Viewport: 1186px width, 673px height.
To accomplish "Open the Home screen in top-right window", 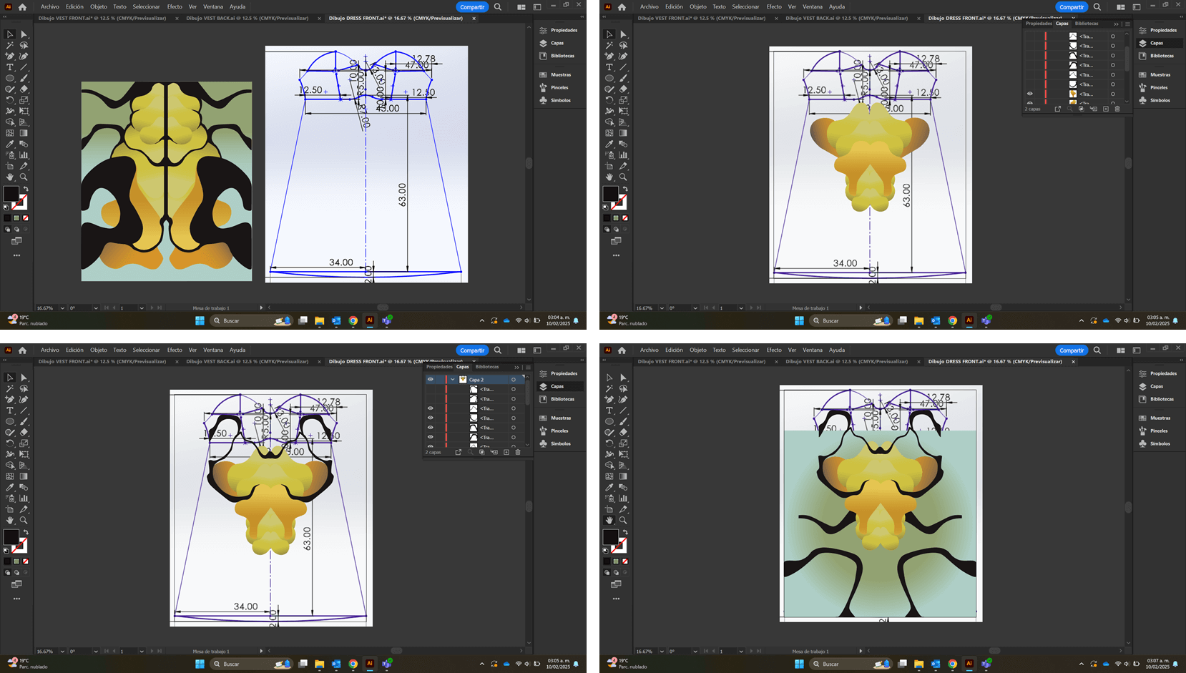I will tap(622, 7).
